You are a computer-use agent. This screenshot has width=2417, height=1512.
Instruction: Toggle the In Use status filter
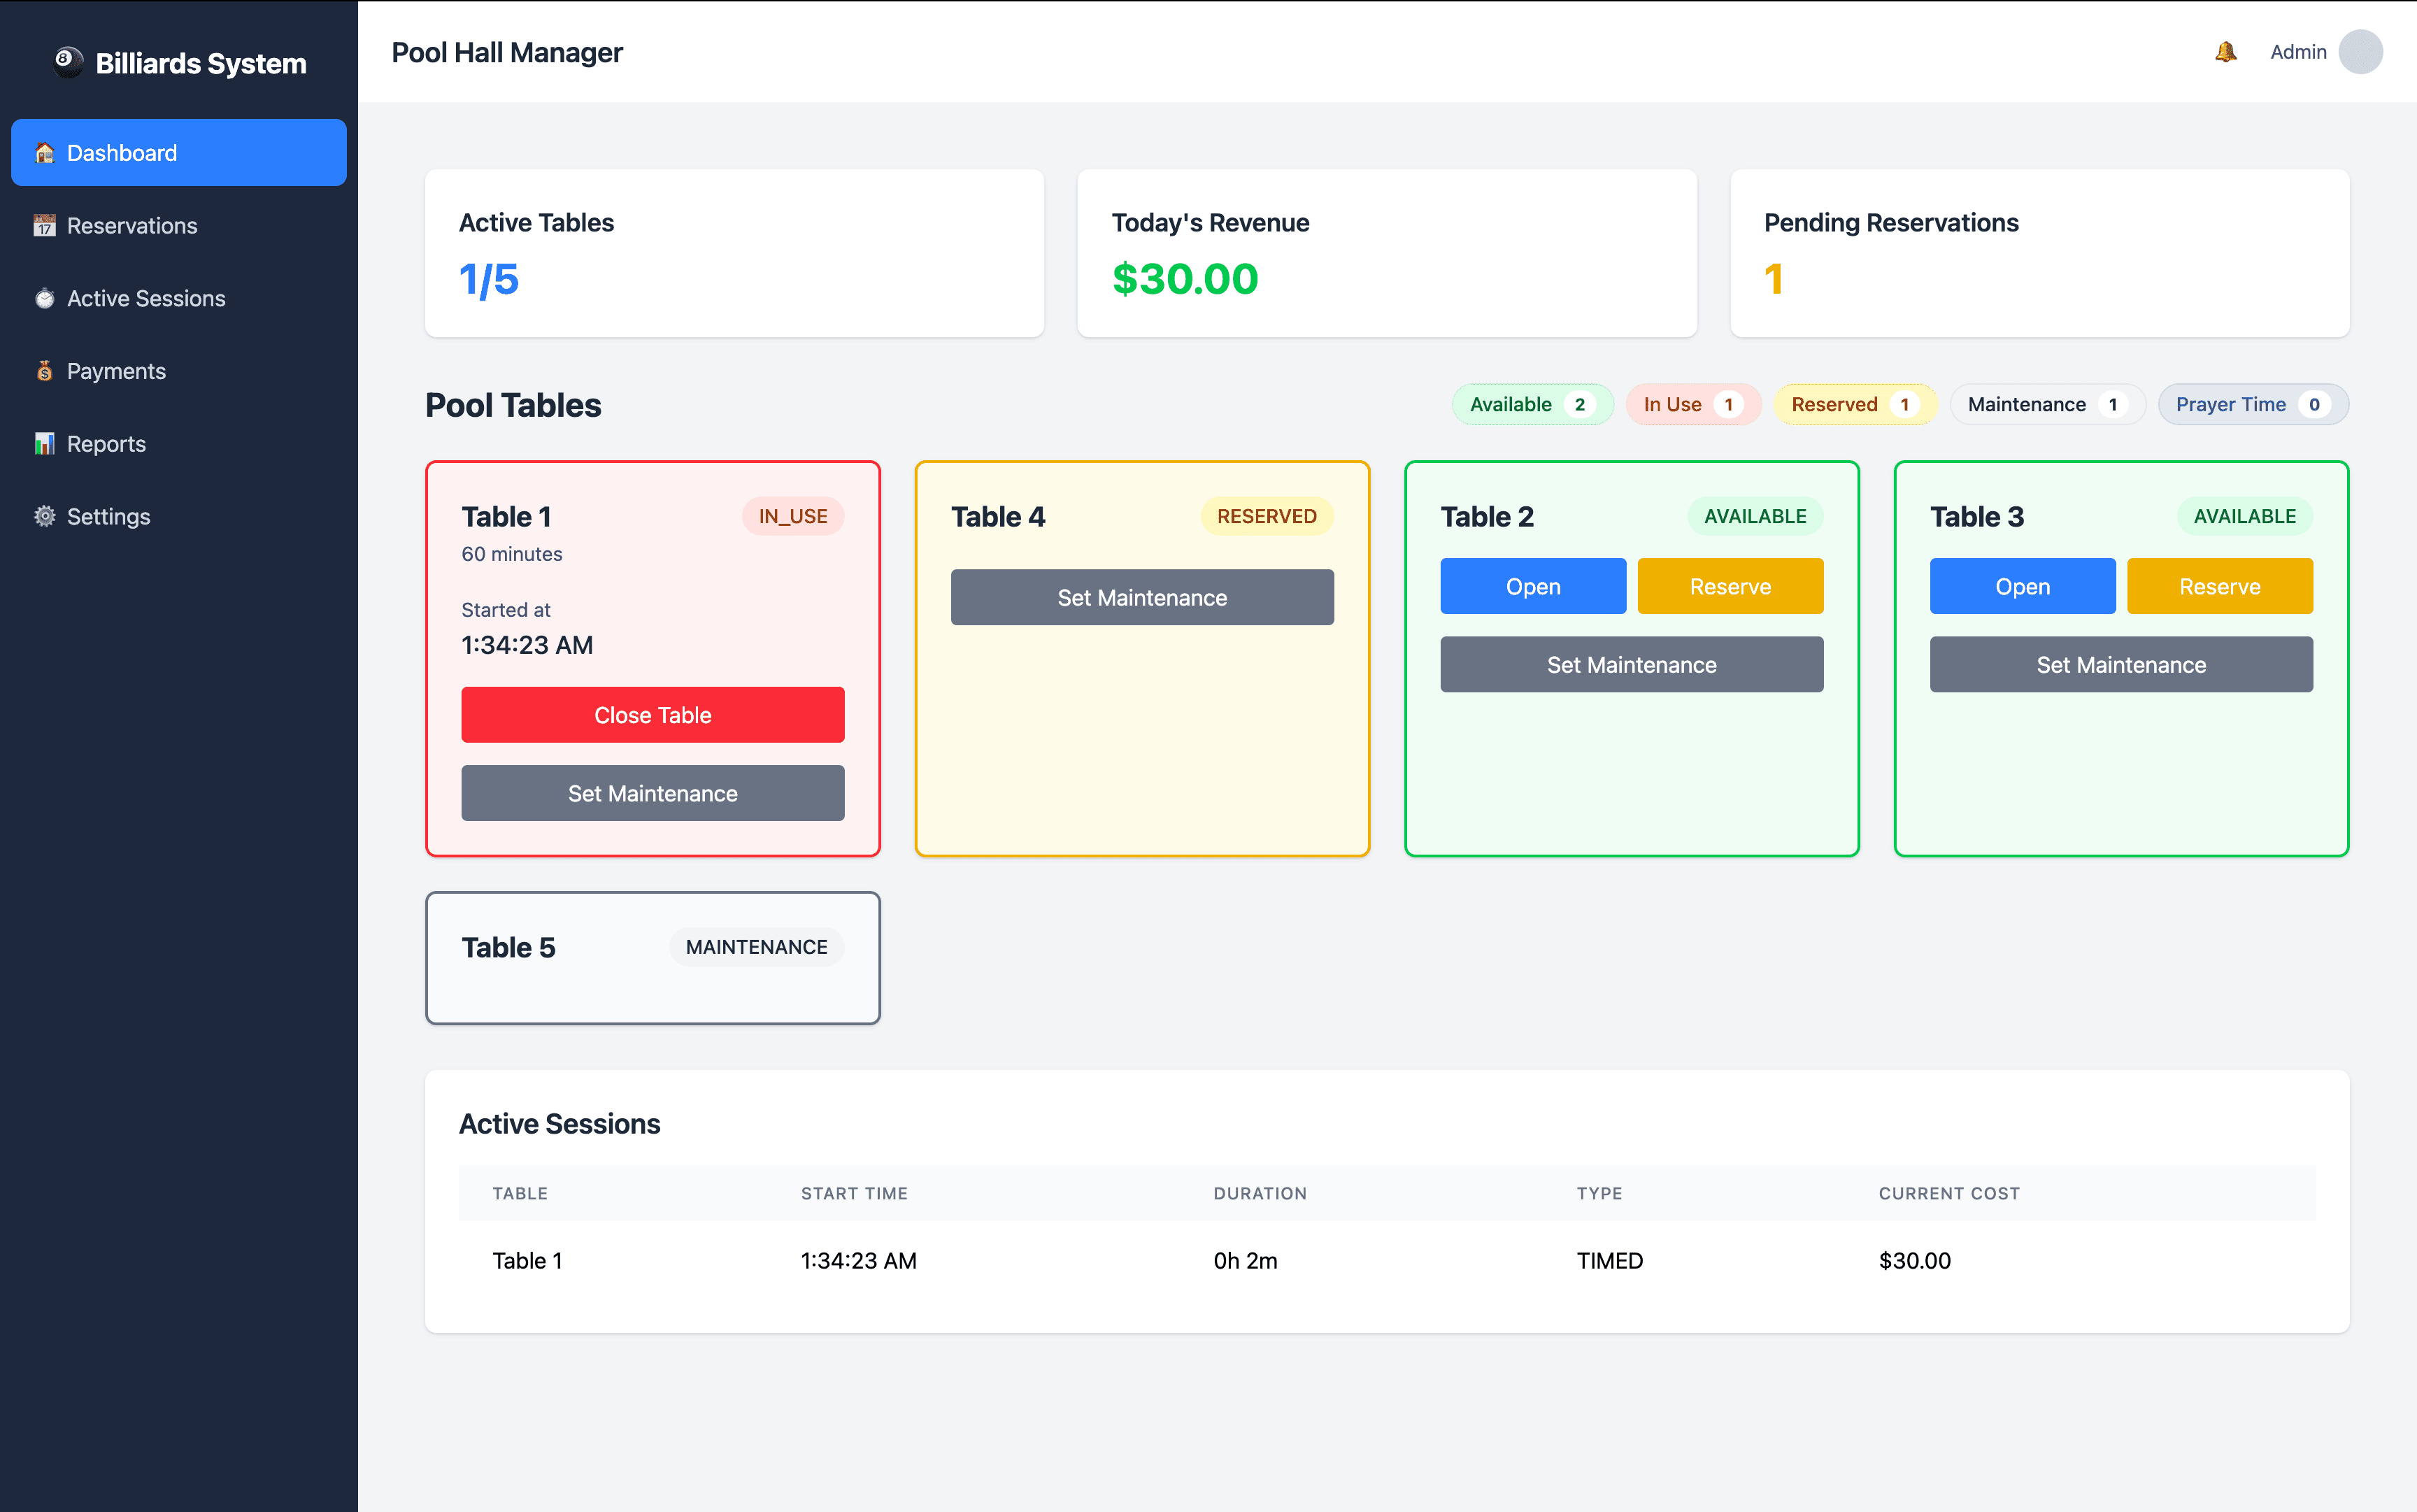[1692, 405]
